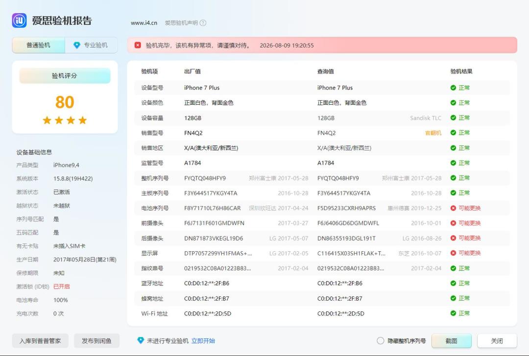The width and height of the screenshot is (529, 356).
Task: Click the green check icon in 主板序列号 row
Action: 453,192
